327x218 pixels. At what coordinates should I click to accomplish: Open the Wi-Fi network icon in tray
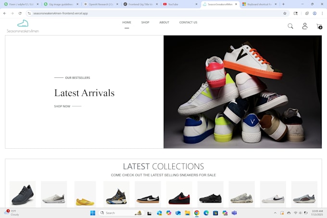(x=295, y=213)
